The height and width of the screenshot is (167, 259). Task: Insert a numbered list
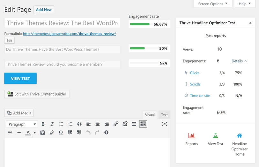click(x=70, y=124)
